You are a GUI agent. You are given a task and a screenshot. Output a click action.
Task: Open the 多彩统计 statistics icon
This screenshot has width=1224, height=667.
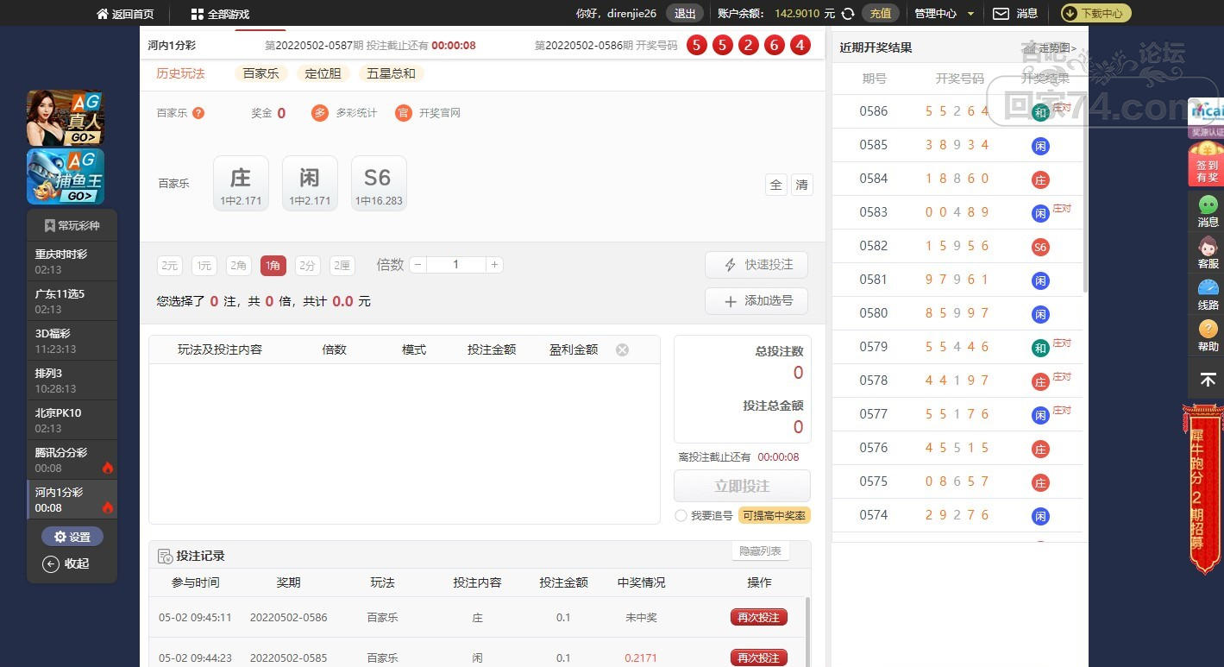click(x=320, y=113)
